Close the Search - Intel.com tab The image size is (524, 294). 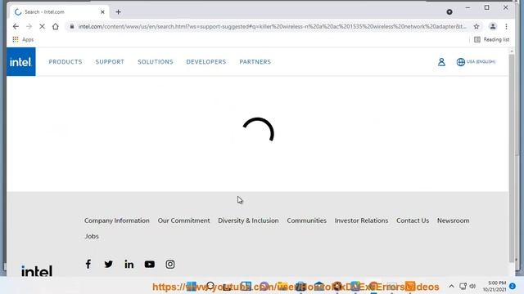[102, 12]
